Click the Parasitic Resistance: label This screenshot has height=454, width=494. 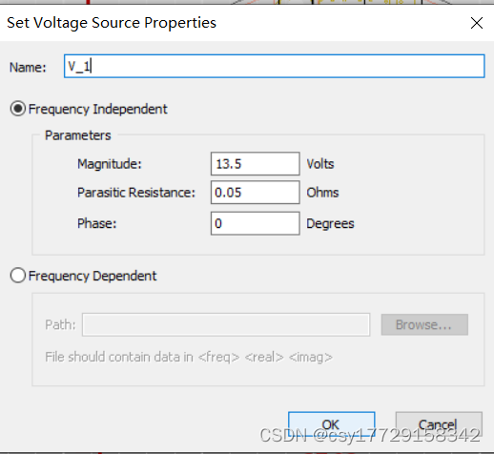click(136, 193)
